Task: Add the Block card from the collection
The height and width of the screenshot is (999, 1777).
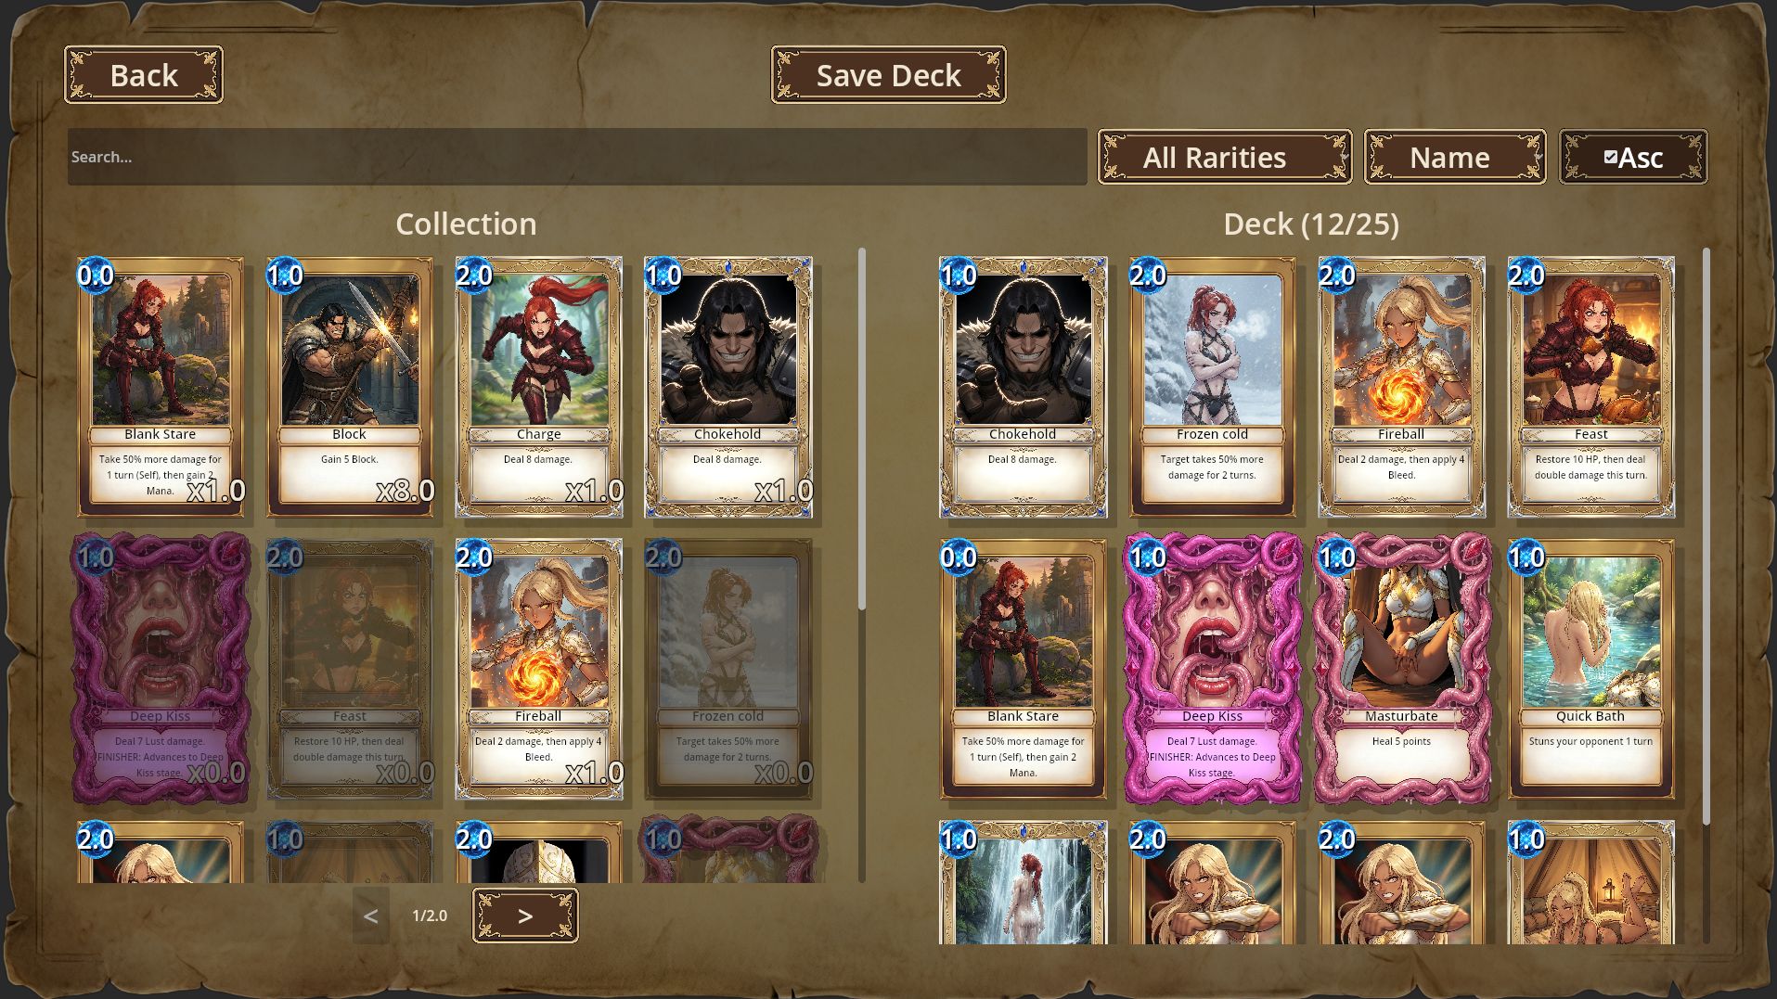Action: click(350, 387)
